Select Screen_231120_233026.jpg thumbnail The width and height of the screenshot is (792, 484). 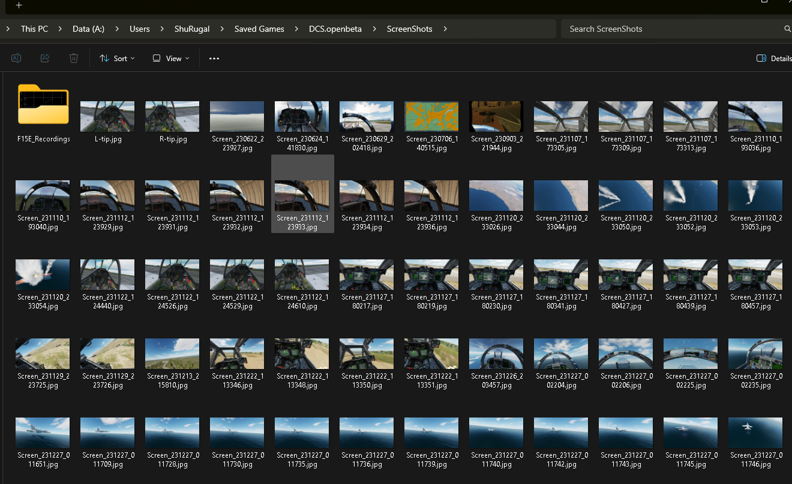click(496, 195)
